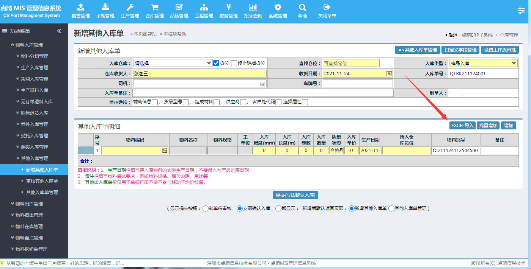Click the 批量增加 button
The width and height of the screenshot is (531, 269).
(x=488, y=125)
